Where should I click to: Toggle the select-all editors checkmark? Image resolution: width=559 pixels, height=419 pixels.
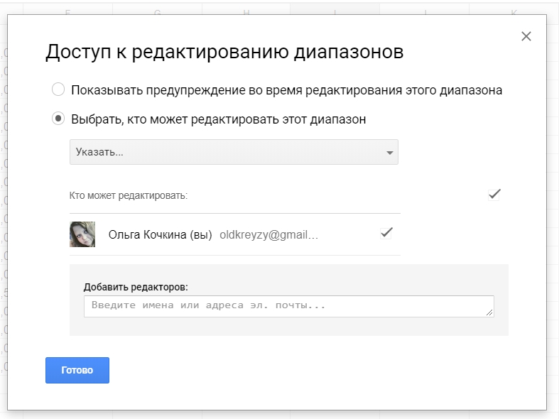point(494,194)
